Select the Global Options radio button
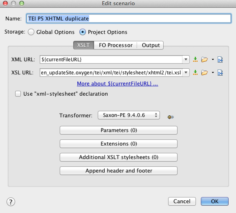Viewport: 236px width, 213px height. (31, 32)
